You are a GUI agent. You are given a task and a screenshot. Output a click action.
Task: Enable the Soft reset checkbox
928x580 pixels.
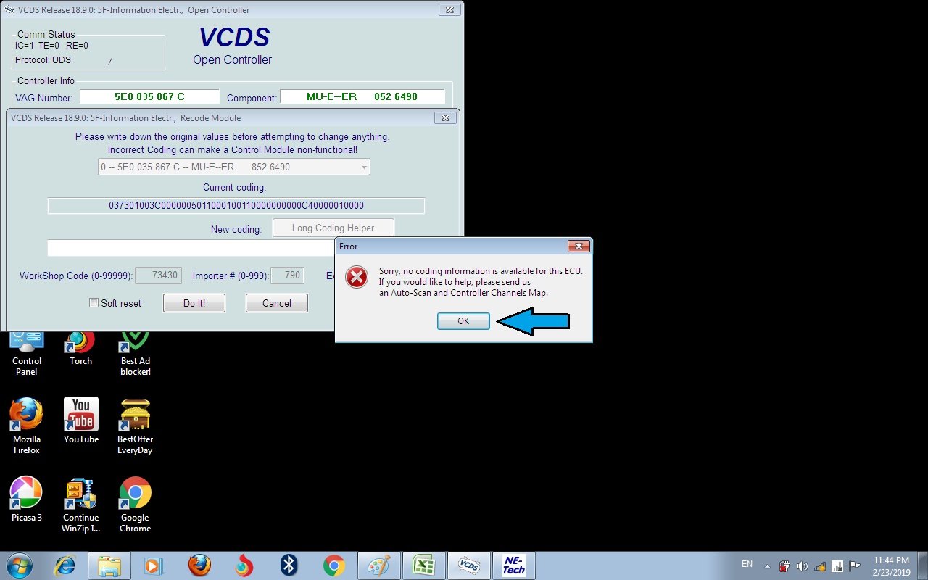pyautogui.click(x=93, y=303)
